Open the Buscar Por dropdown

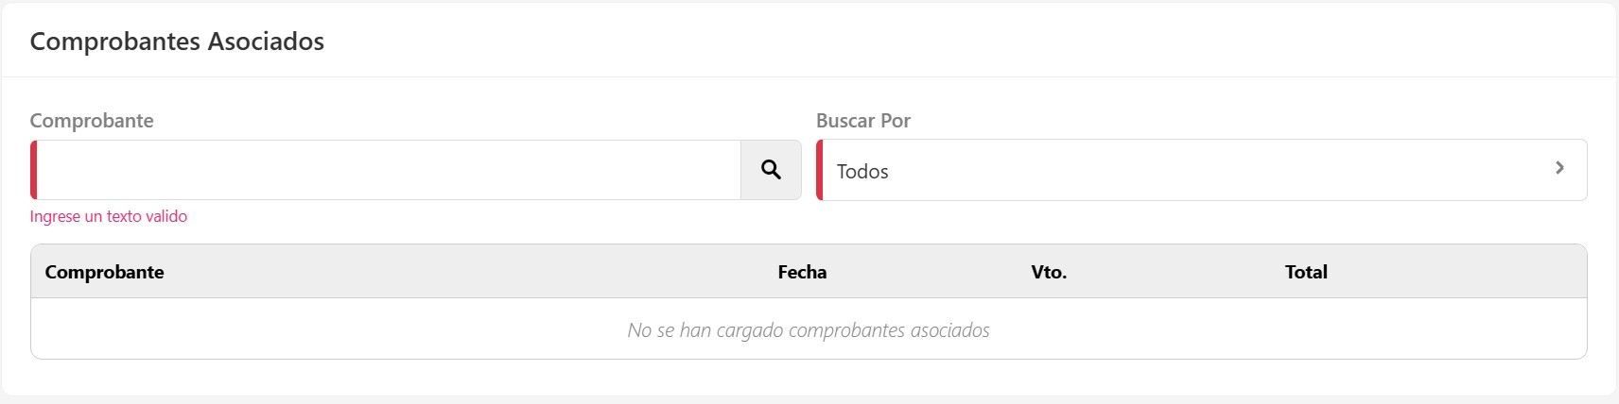pos(1201,170)
